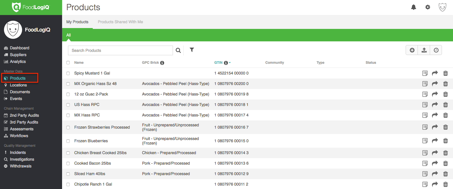Open the user profile avatar menu

tap(442, 7)
